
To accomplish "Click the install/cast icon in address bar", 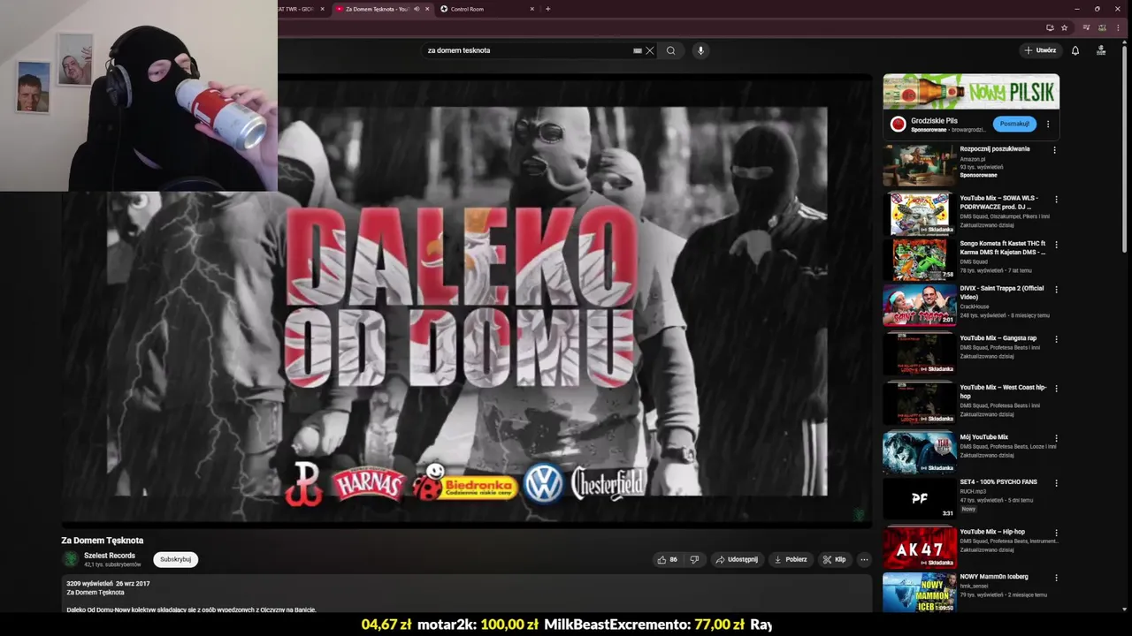I will (1050, 27).
